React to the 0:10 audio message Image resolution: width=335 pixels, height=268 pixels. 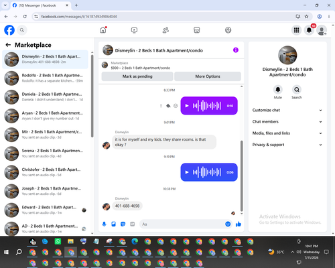tap(176, 106)
